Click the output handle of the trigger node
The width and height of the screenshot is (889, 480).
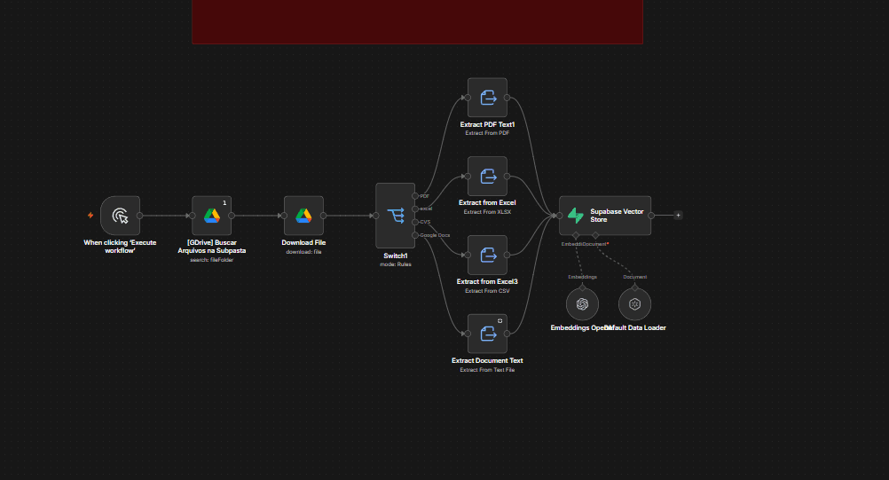[140, 216]
